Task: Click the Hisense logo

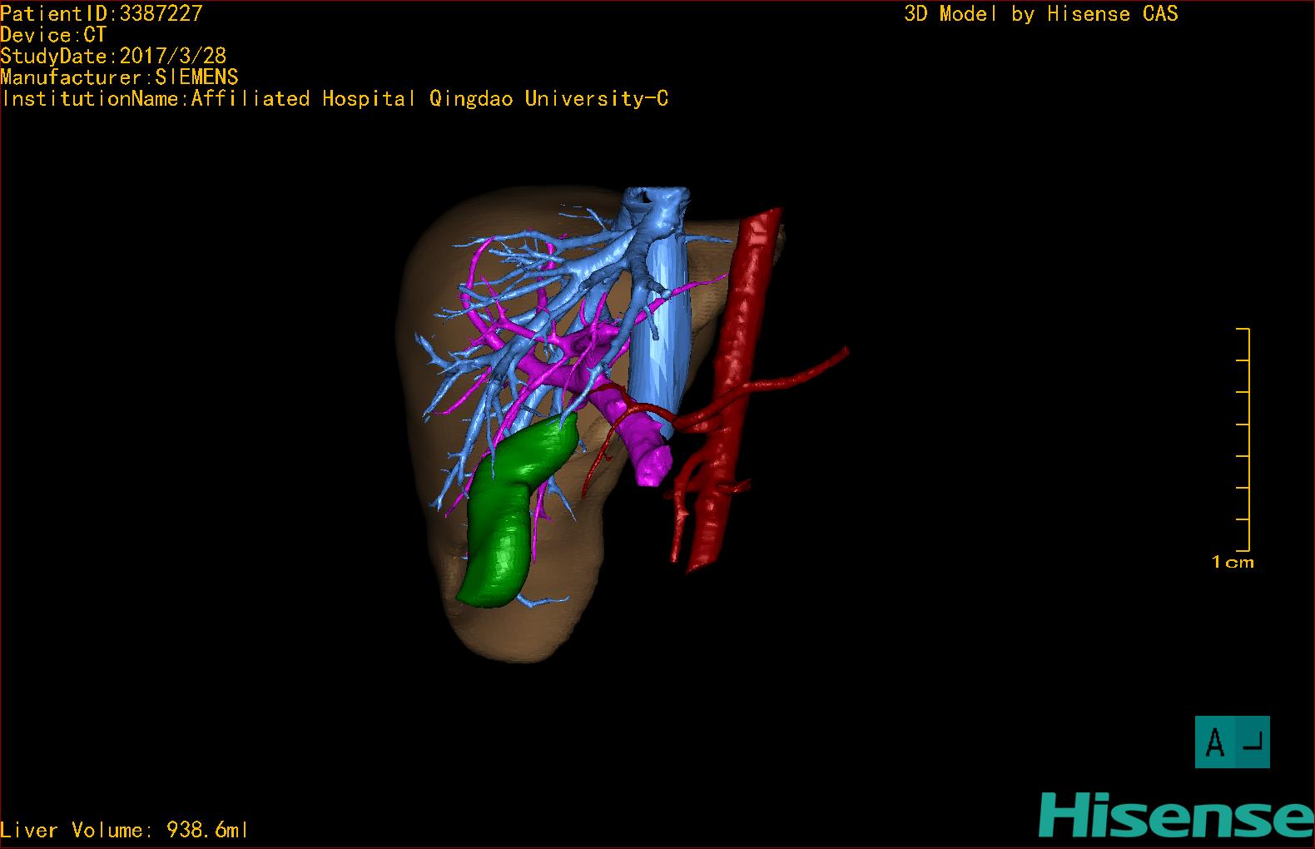Action: [x=1176, y=816]
